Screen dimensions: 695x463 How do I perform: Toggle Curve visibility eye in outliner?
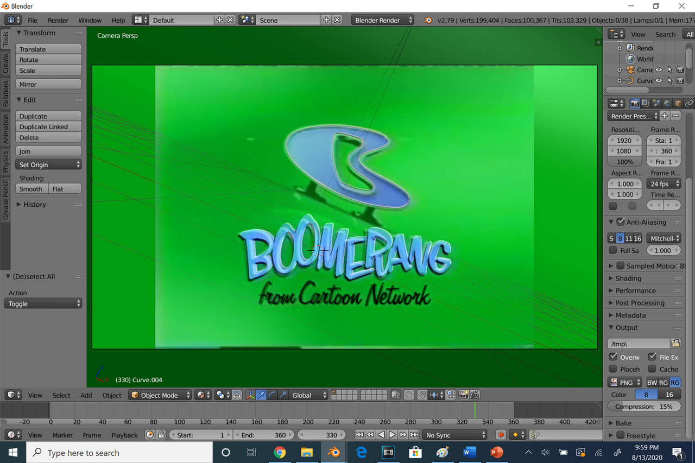(x=659, y=81)
